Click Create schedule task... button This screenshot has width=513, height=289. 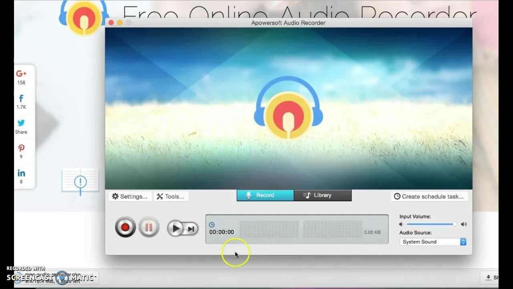(429, 196)
